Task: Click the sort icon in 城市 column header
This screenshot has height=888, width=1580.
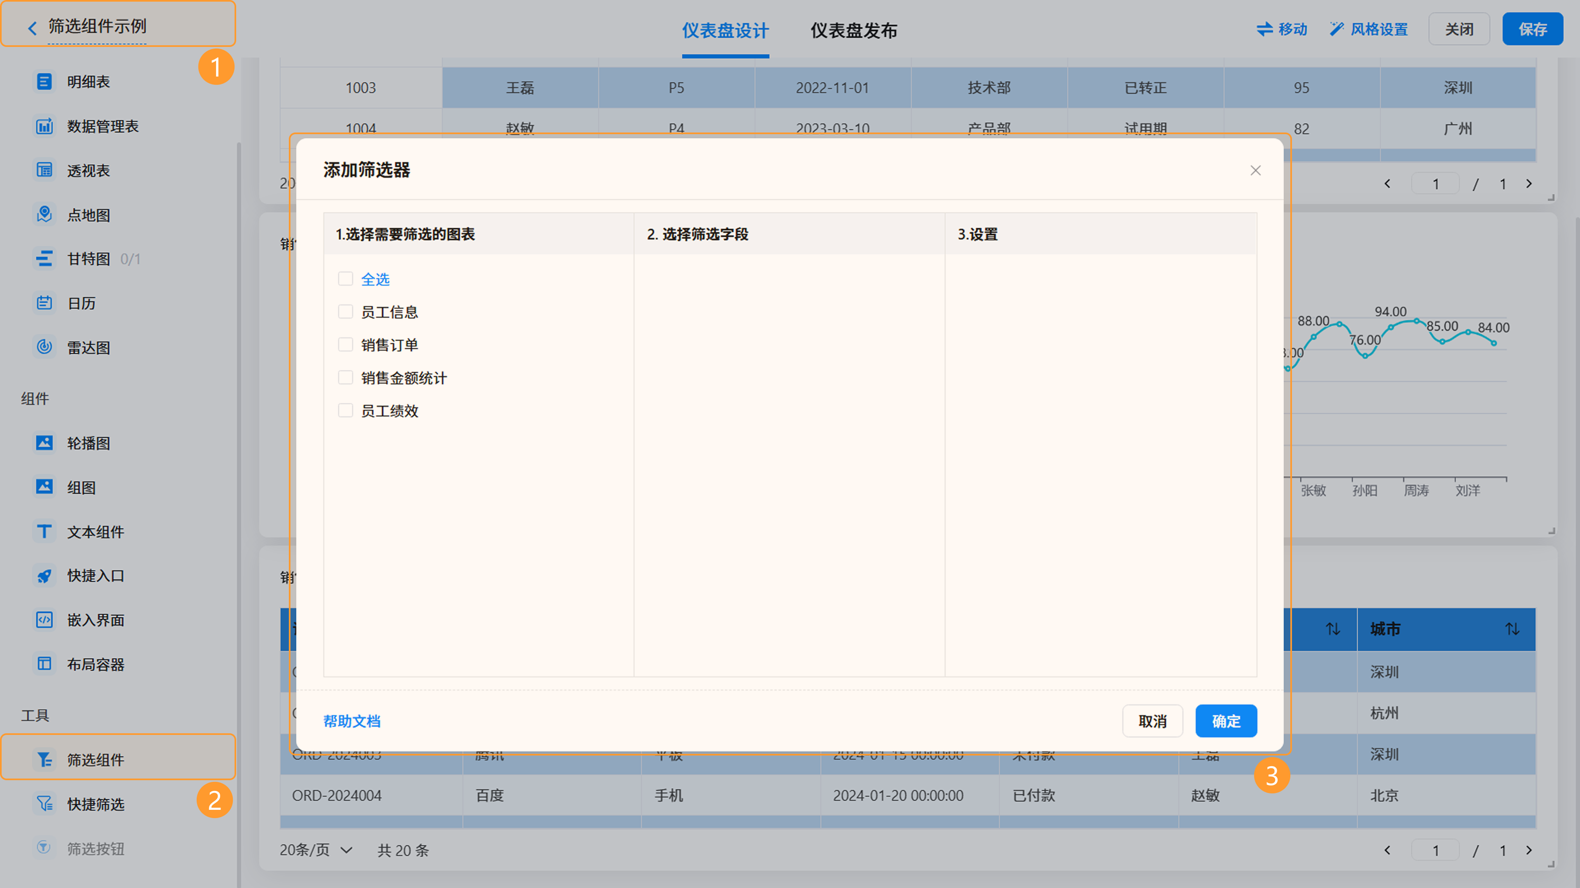Action: click(x=1513, y=629)
